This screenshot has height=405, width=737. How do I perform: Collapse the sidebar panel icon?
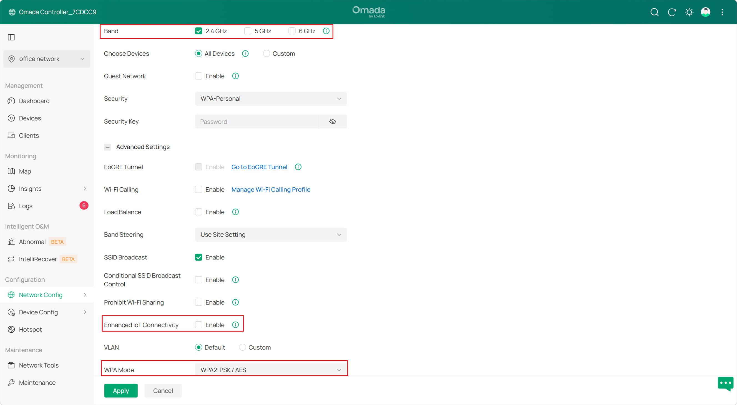[x=11, y=37]
